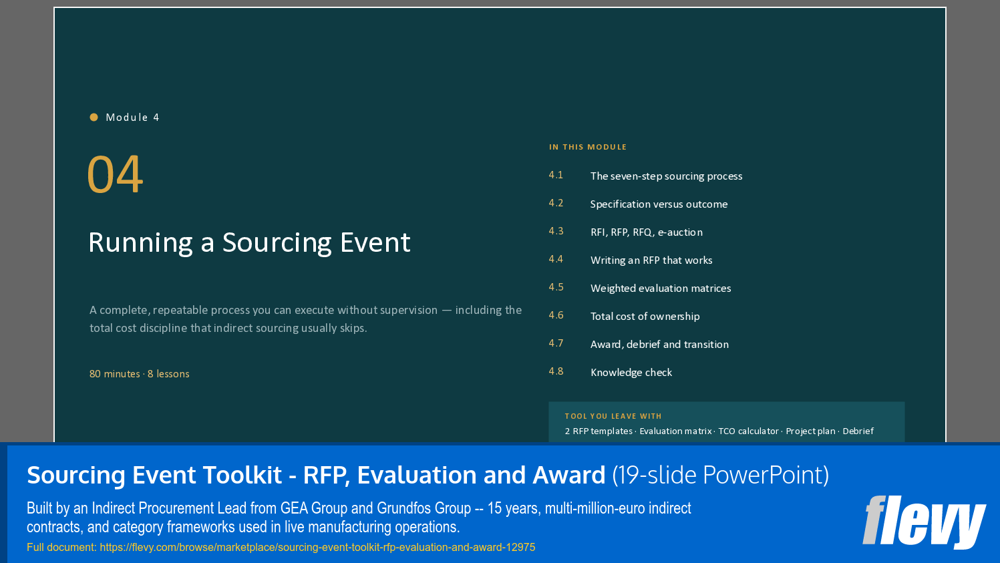Click the 'TOOL YOU LEAVE WITH' label
This screenshot has width=1000, height=563.
tap(613, 416)
